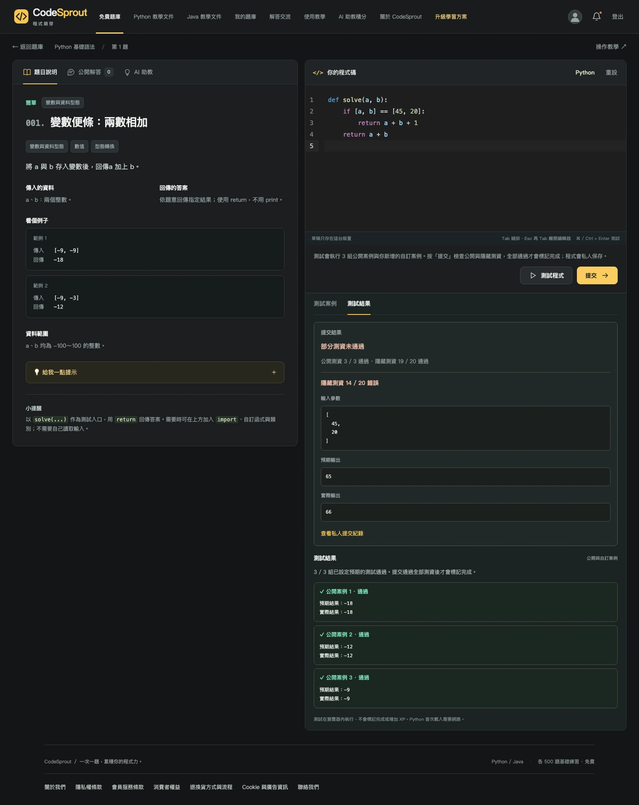Viewport: 639px width, 805px height.
Task: Open 聯絡我們 footer link
Action: coord(308,787)
